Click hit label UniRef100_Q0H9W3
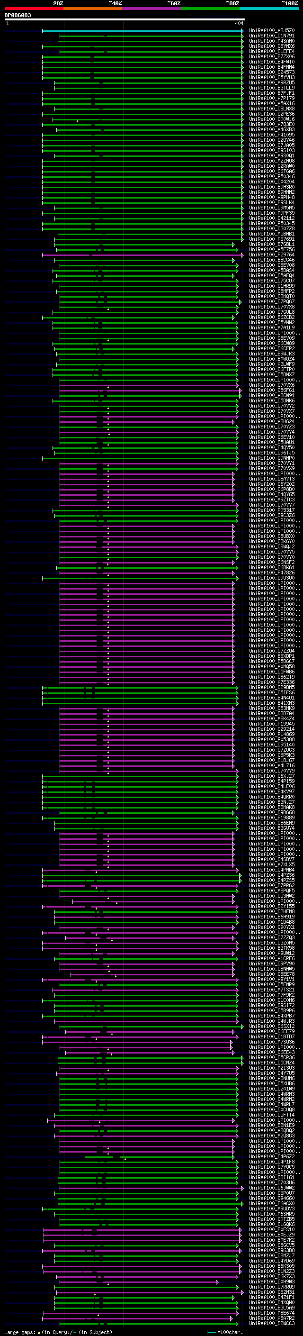This screenshot has width=303, height=1336. [272, 1281]
